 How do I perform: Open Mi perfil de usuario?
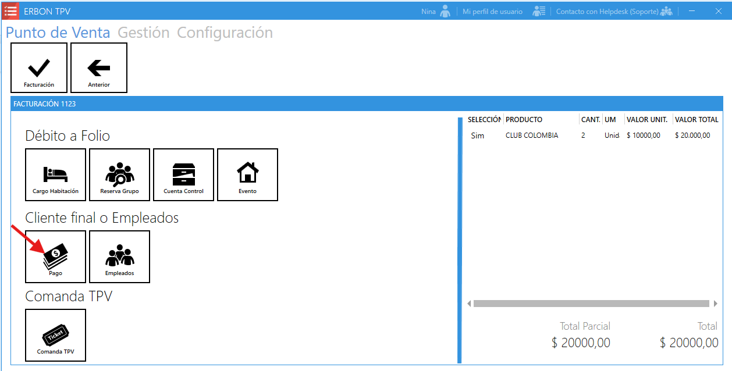pos(492,12)
